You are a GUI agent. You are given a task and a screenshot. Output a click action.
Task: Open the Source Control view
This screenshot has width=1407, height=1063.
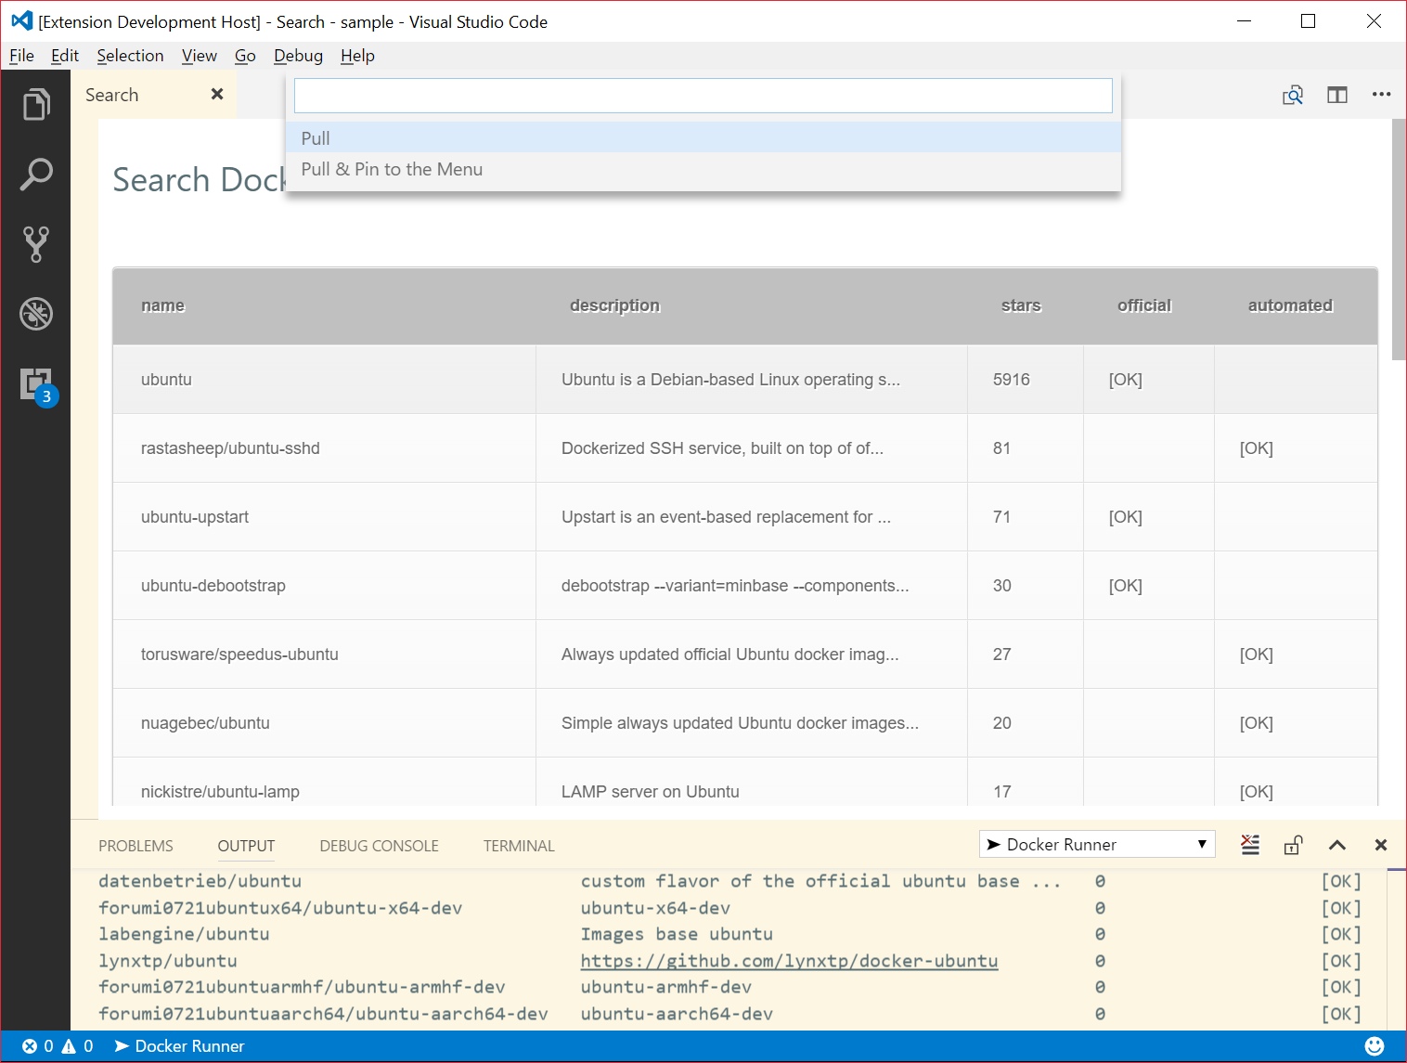[35, 244]
